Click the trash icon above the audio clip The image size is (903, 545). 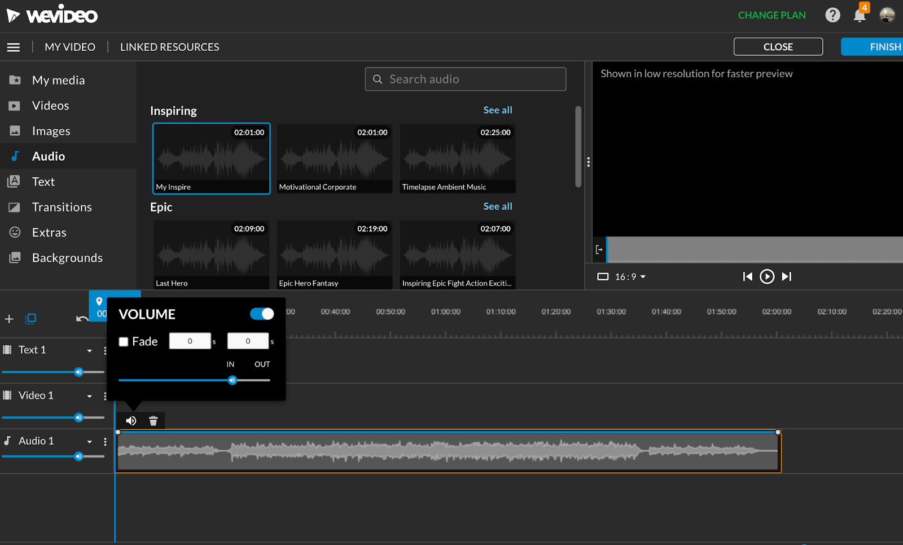153,421
